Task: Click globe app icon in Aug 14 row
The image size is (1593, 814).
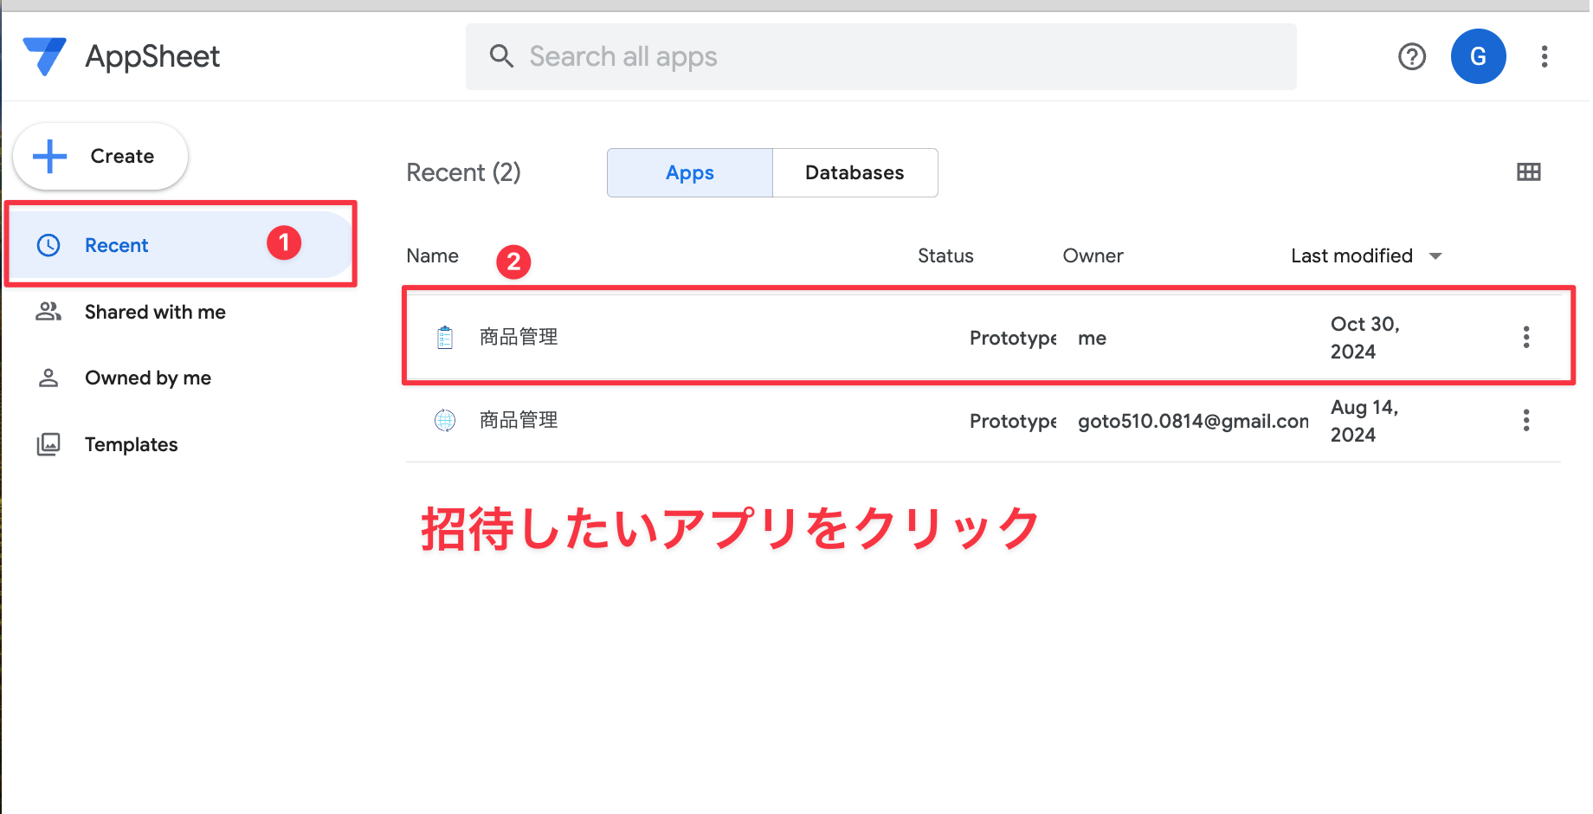Action: pyautogui.click(x=445, y=420)
